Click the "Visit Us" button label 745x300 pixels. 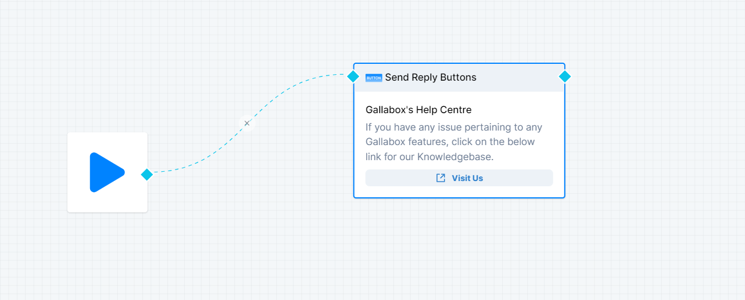[467, 178]
